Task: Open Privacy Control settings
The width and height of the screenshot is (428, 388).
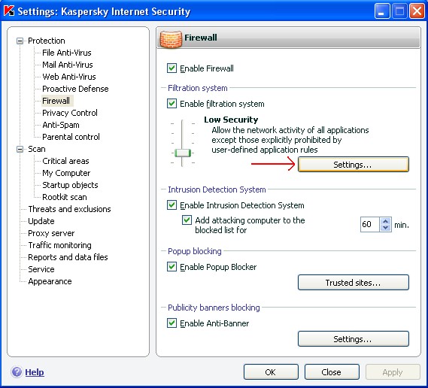Action: 70,113
